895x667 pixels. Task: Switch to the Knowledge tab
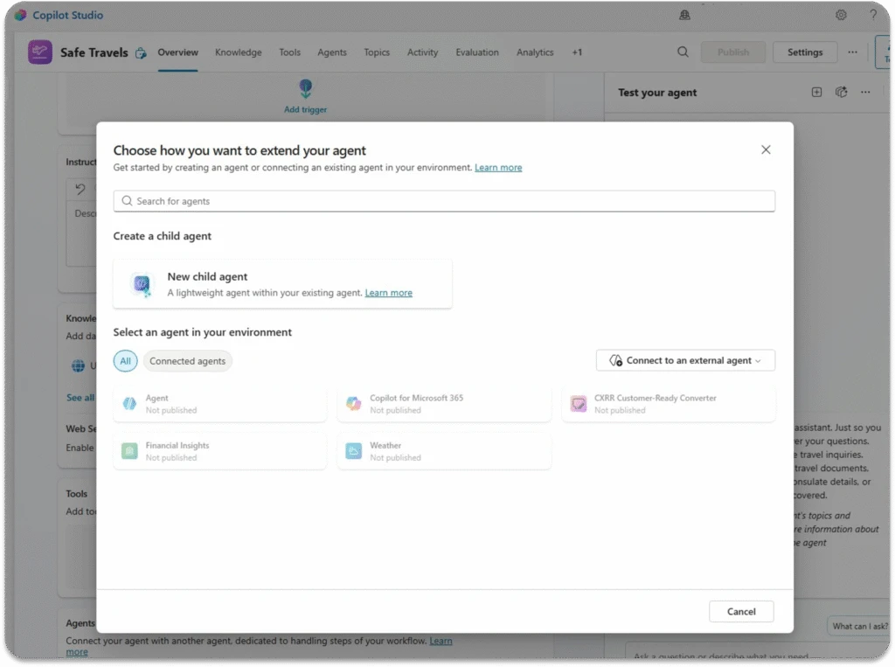238,52
